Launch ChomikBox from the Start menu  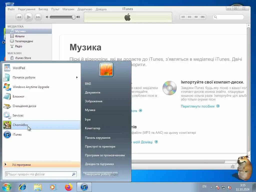pyautogui.click(x=41, y=125)
